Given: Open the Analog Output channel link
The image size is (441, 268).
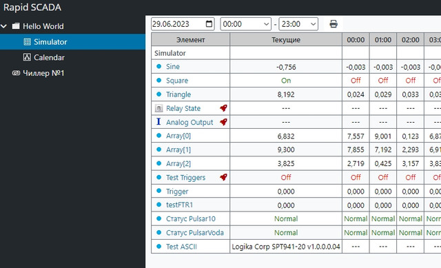Looking at the screenshot, I should (189, 123).
